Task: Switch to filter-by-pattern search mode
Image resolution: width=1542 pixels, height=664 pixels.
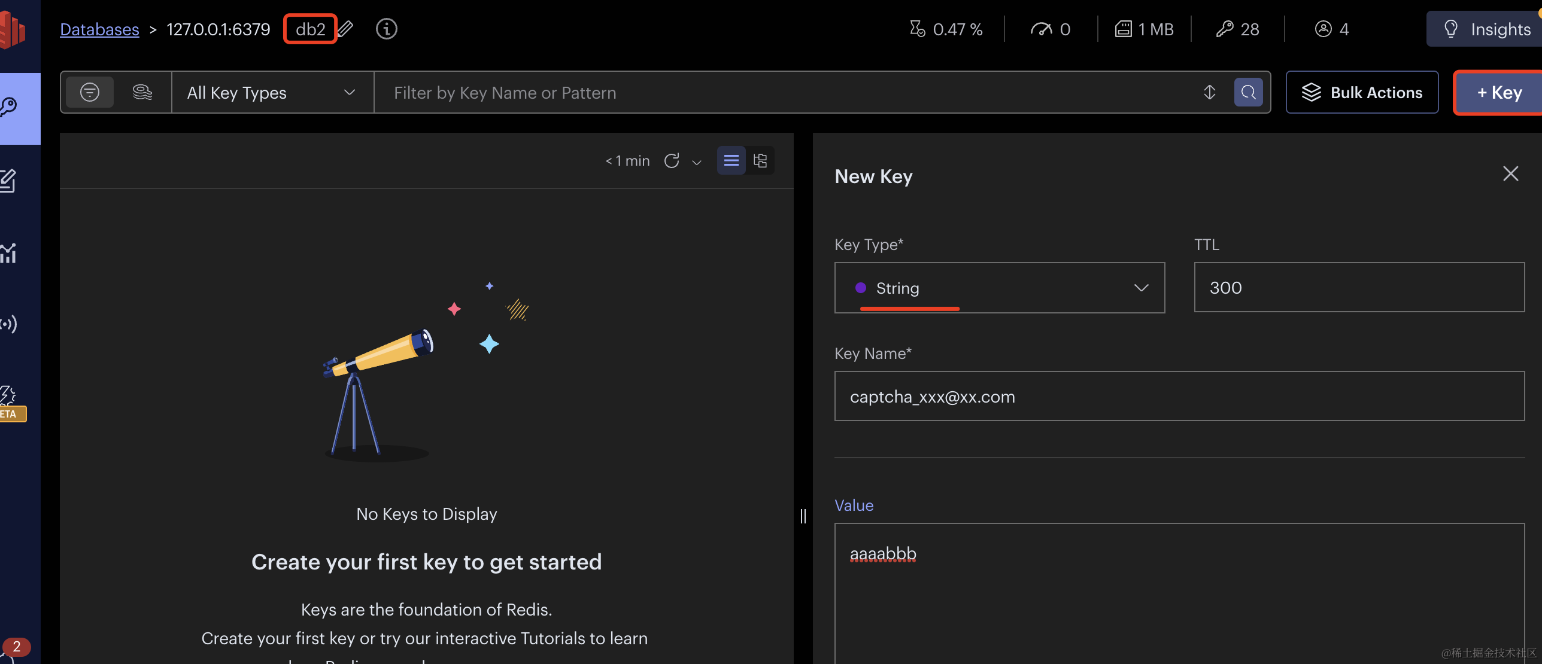Action: click(x=90, y=92)
